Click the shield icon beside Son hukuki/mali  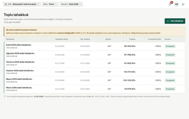(5, 96)
